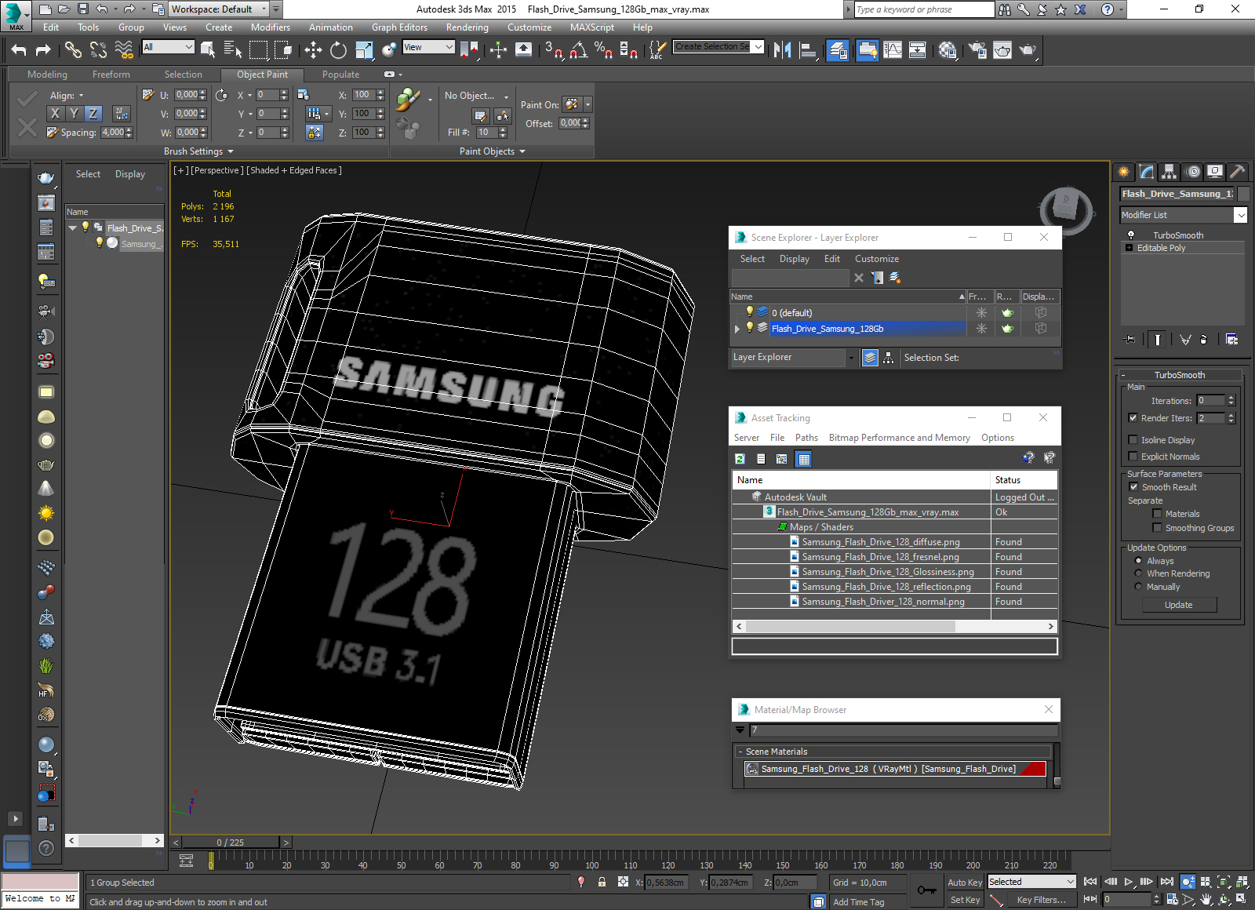Viewport: 1255px width, 910px height.
Task: Enable Explicit Normals checkbox
Action: coord(1133,457)
